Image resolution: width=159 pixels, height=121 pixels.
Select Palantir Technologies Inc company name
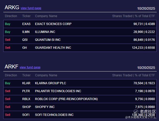(58, 91)
